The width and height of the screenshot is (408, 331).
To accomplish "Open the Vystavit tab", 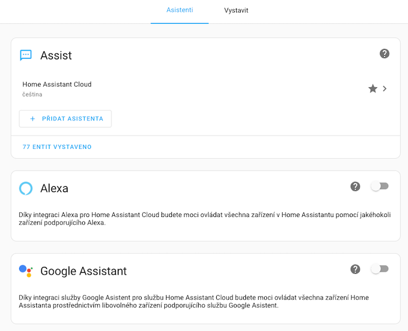I will (236, 10).
